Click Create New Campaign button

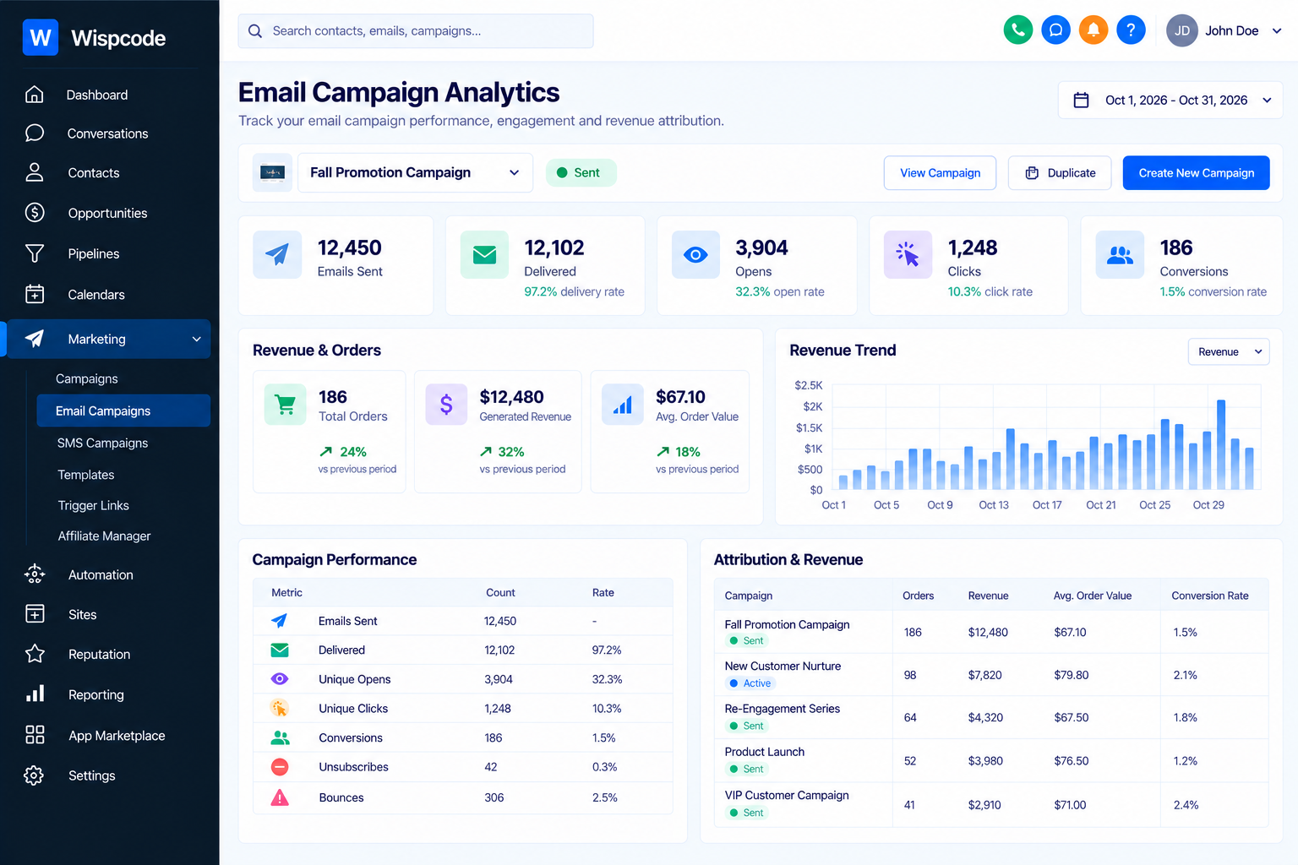pyautogui.click(x=1196, y=173)
